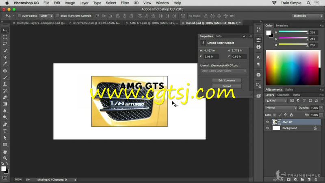Open the Normal blend mode dropdown
The height and width of the screenshot is (183, 325).
[x=281, y=108]
